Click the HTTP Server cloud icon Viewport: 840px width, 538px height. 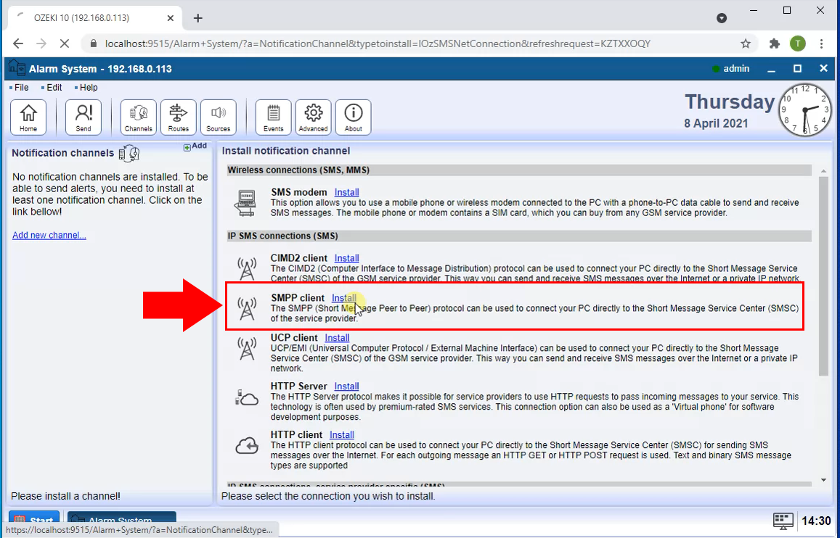point(247,397)
